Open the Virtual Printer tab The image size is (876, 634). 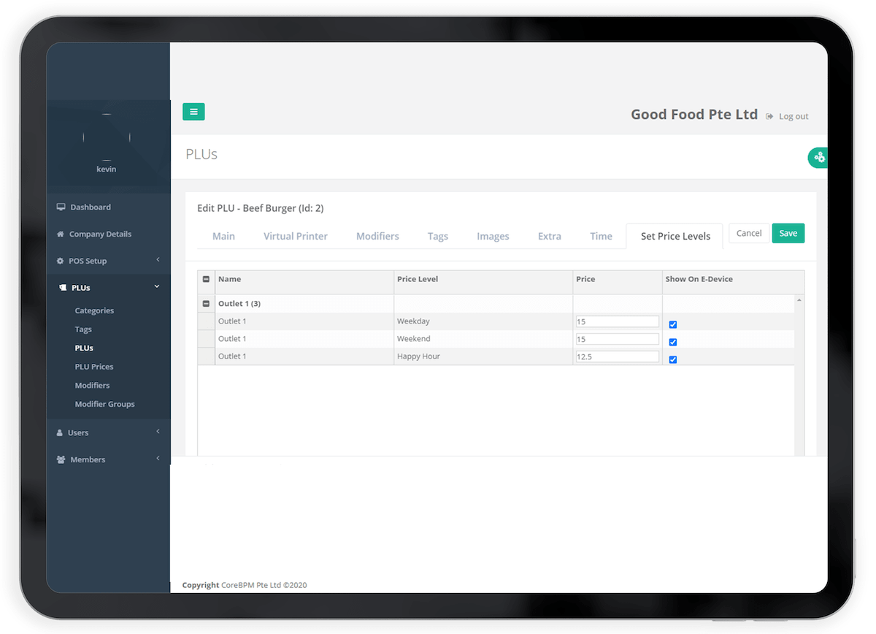pos(296,236)
